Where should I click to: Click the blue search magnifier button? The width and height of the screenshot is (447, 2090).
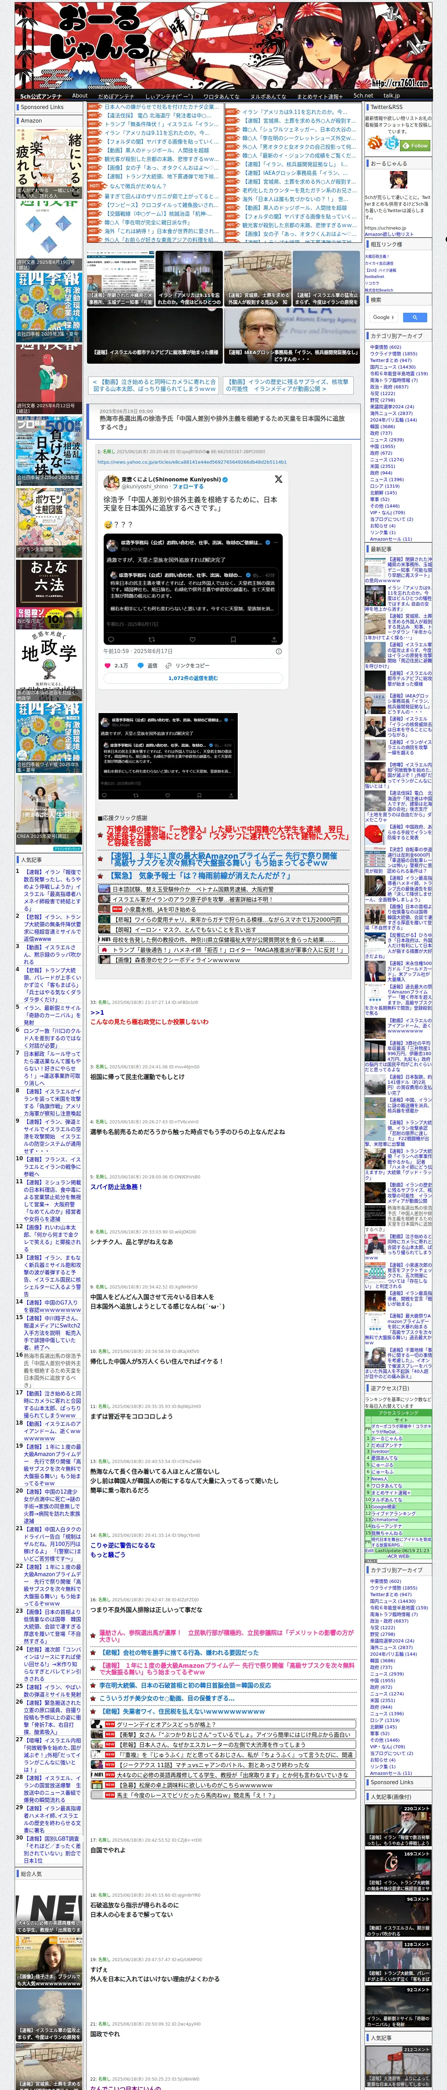click(415, 317)
